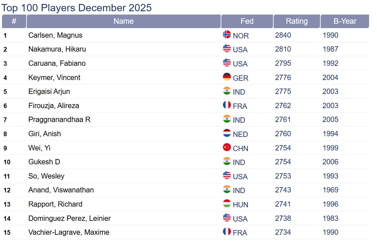Sort table by the Name column header

[124, 21]
